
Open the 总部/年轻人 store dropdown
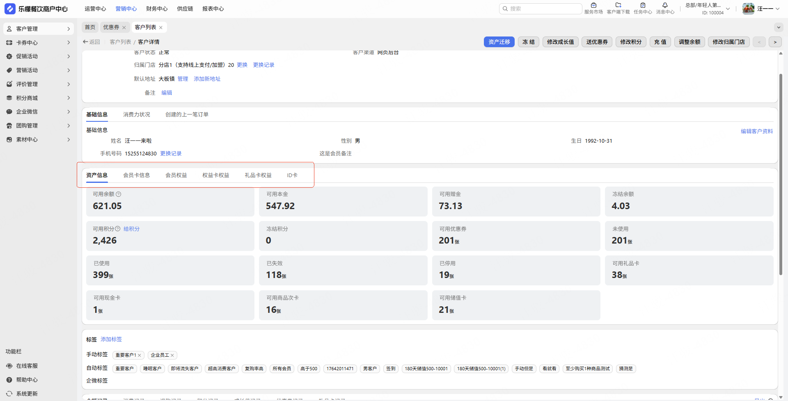tap(728, 9)
